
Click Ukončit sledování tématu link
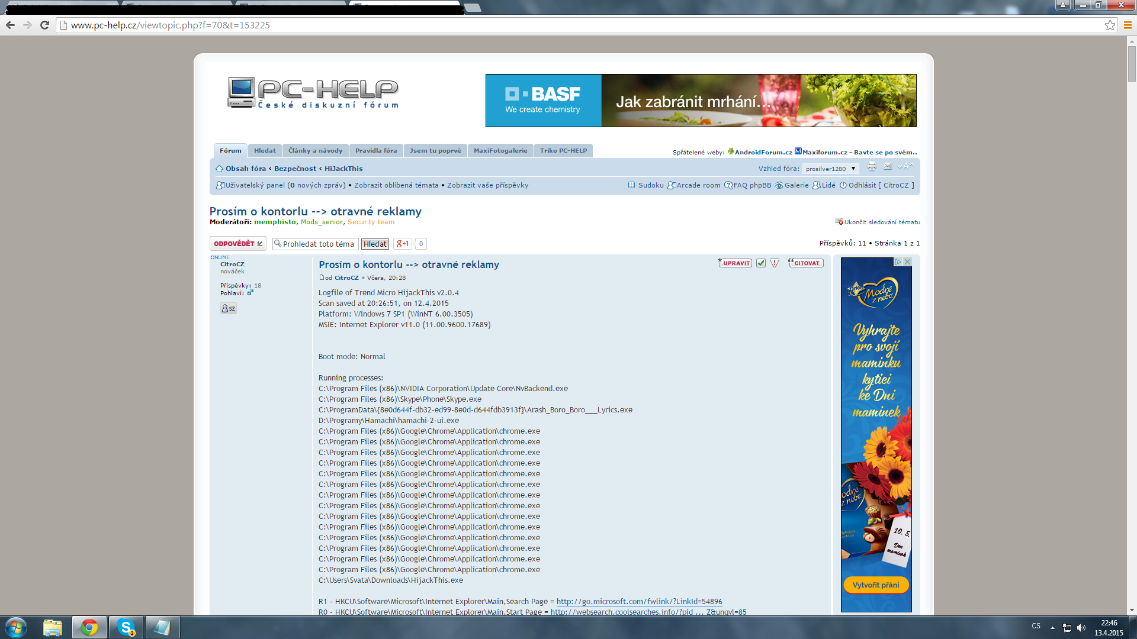(x=882, y=222)
